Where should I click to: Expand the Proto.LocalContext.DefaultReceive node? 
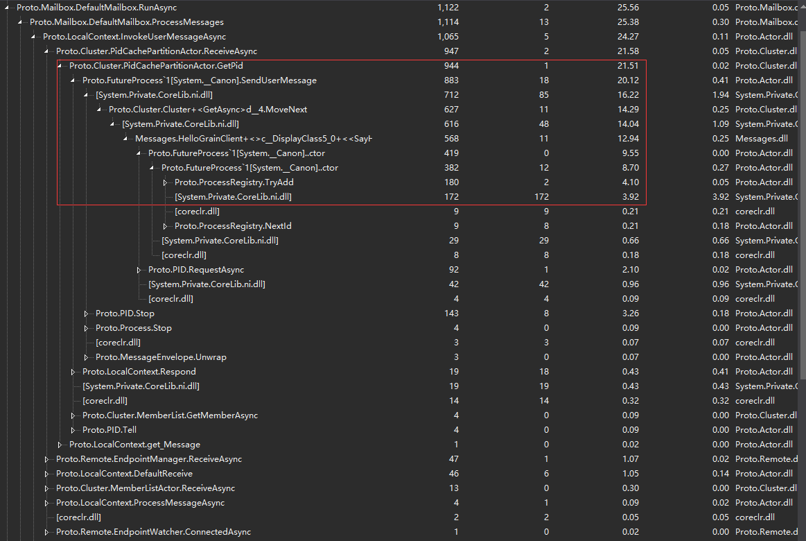click(x=46, y=473)
